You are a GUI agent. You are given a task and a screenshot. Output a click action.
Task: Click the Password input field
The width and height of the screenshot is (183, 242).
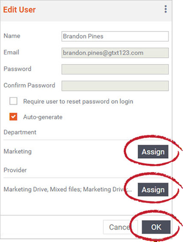point(115,70)
